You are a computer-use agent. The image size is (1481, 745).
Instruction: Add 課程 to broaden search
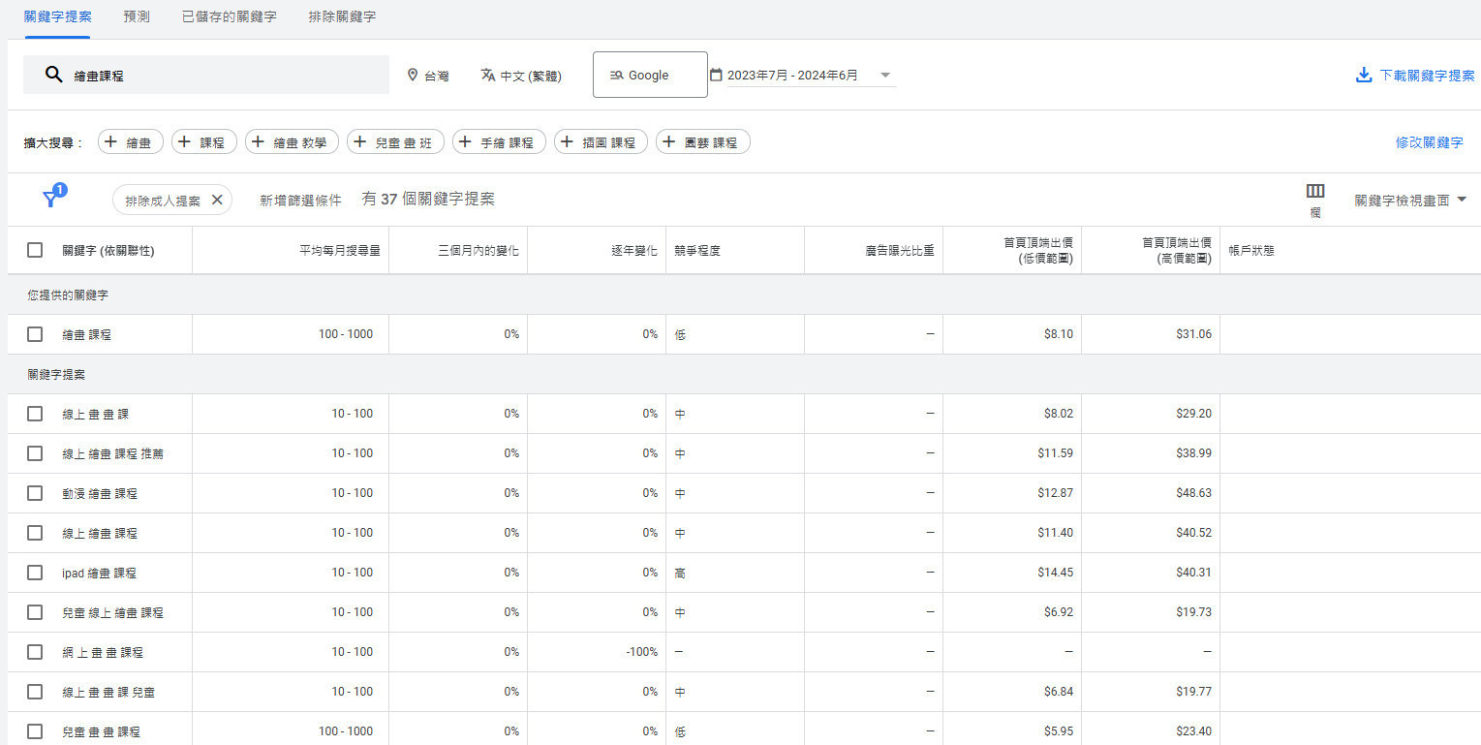204,142
